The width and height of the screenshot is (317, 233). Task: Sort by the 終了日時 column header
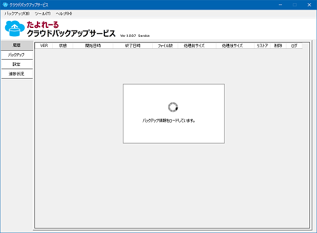[133, 46]
